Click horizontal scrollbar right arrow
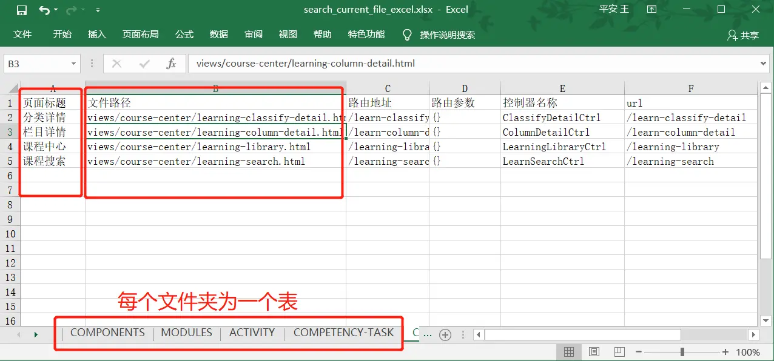 [x=753, y=334]
